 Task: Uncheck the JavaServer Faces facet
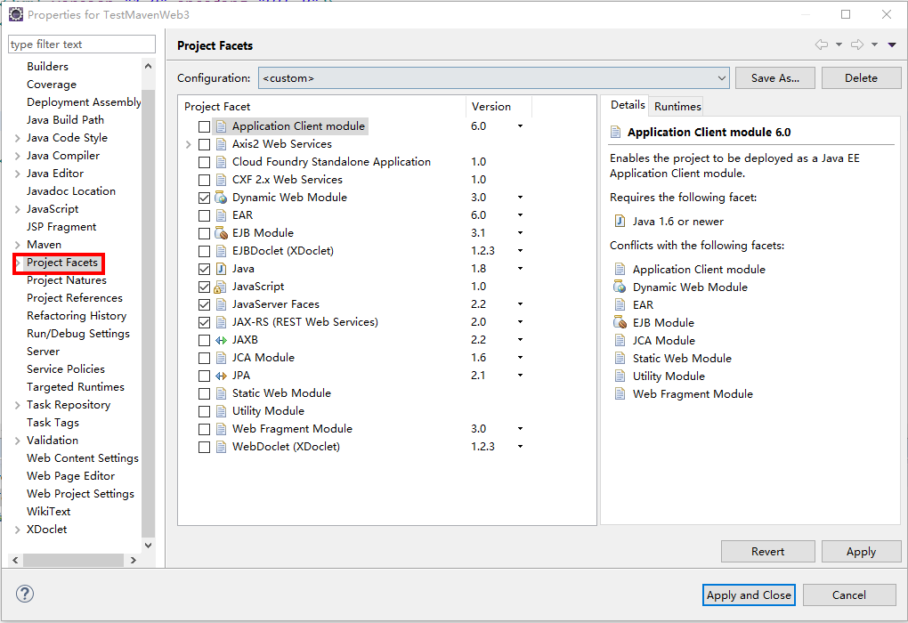click(x=205, y=304)
